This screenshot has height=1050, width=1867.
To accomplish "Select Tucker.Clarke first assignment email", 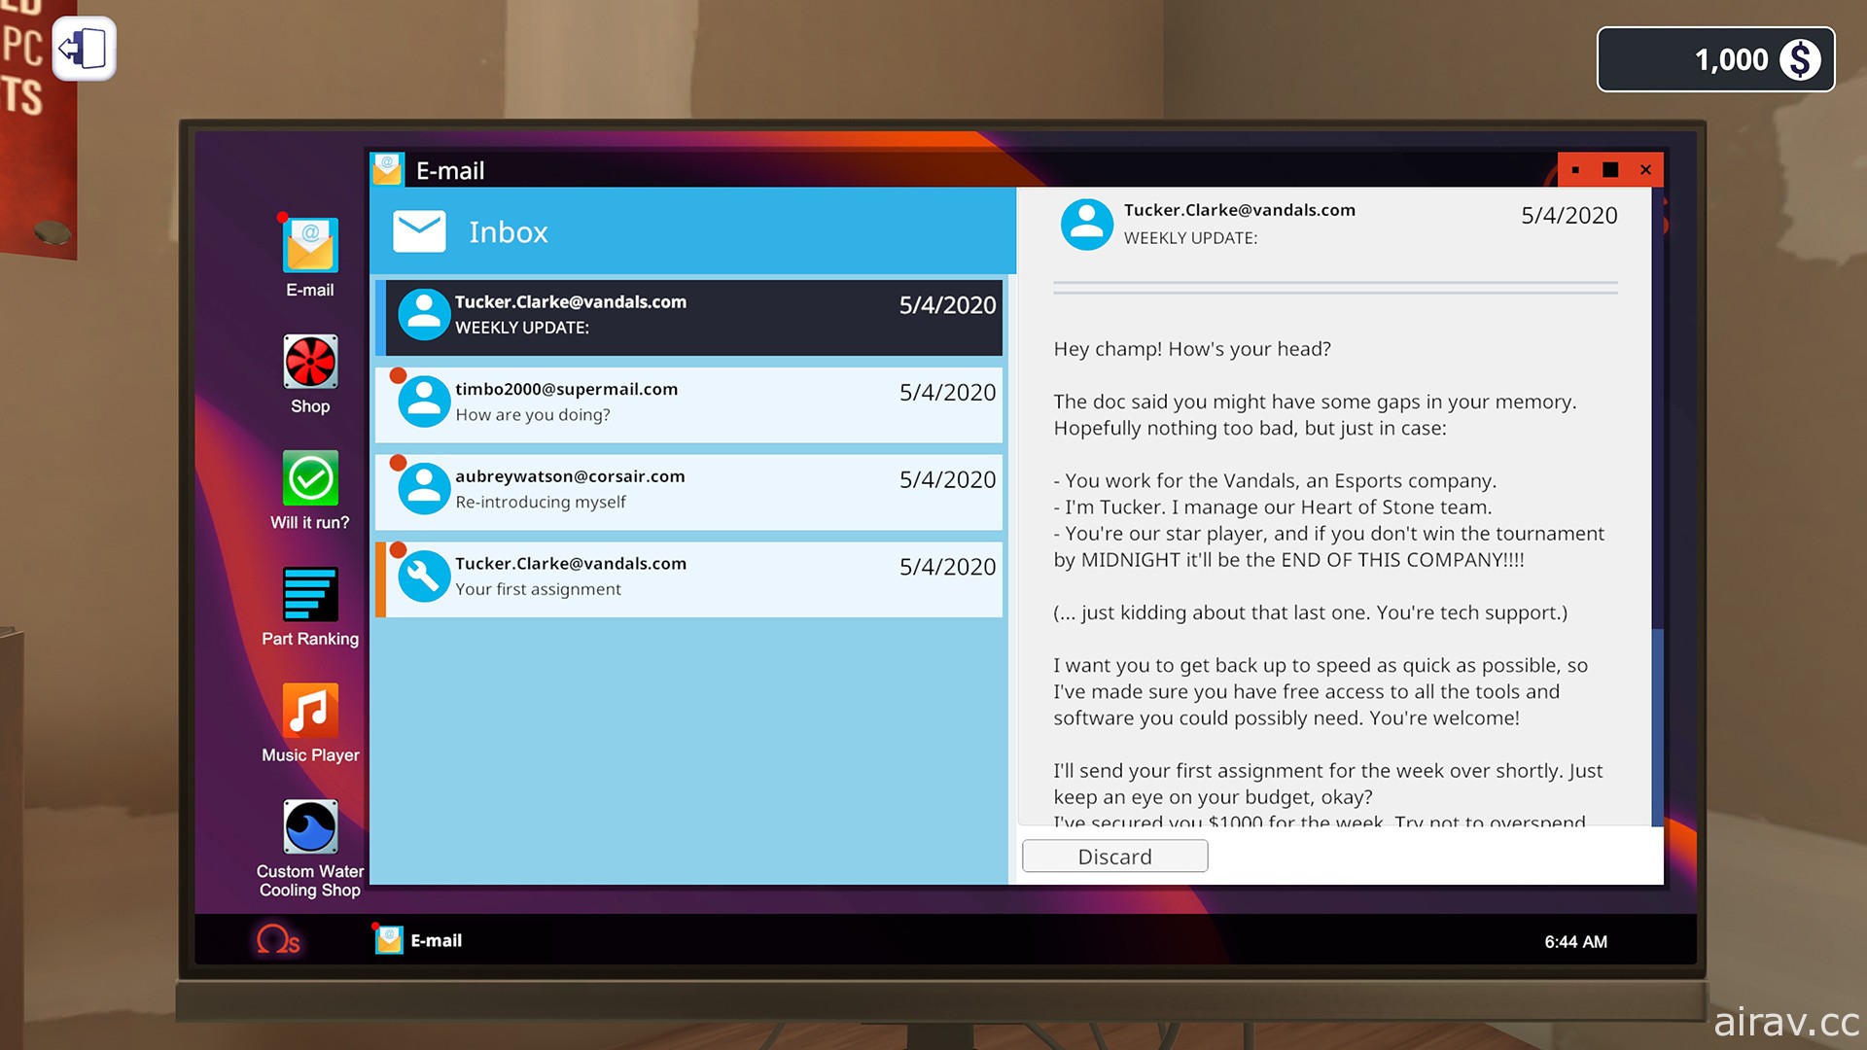I will (691, 576).
